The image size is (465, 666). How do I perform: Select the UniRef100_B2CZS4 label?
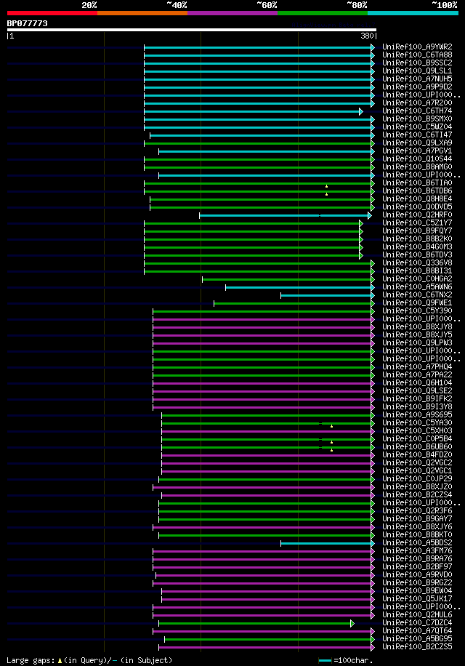pos(417,495)
